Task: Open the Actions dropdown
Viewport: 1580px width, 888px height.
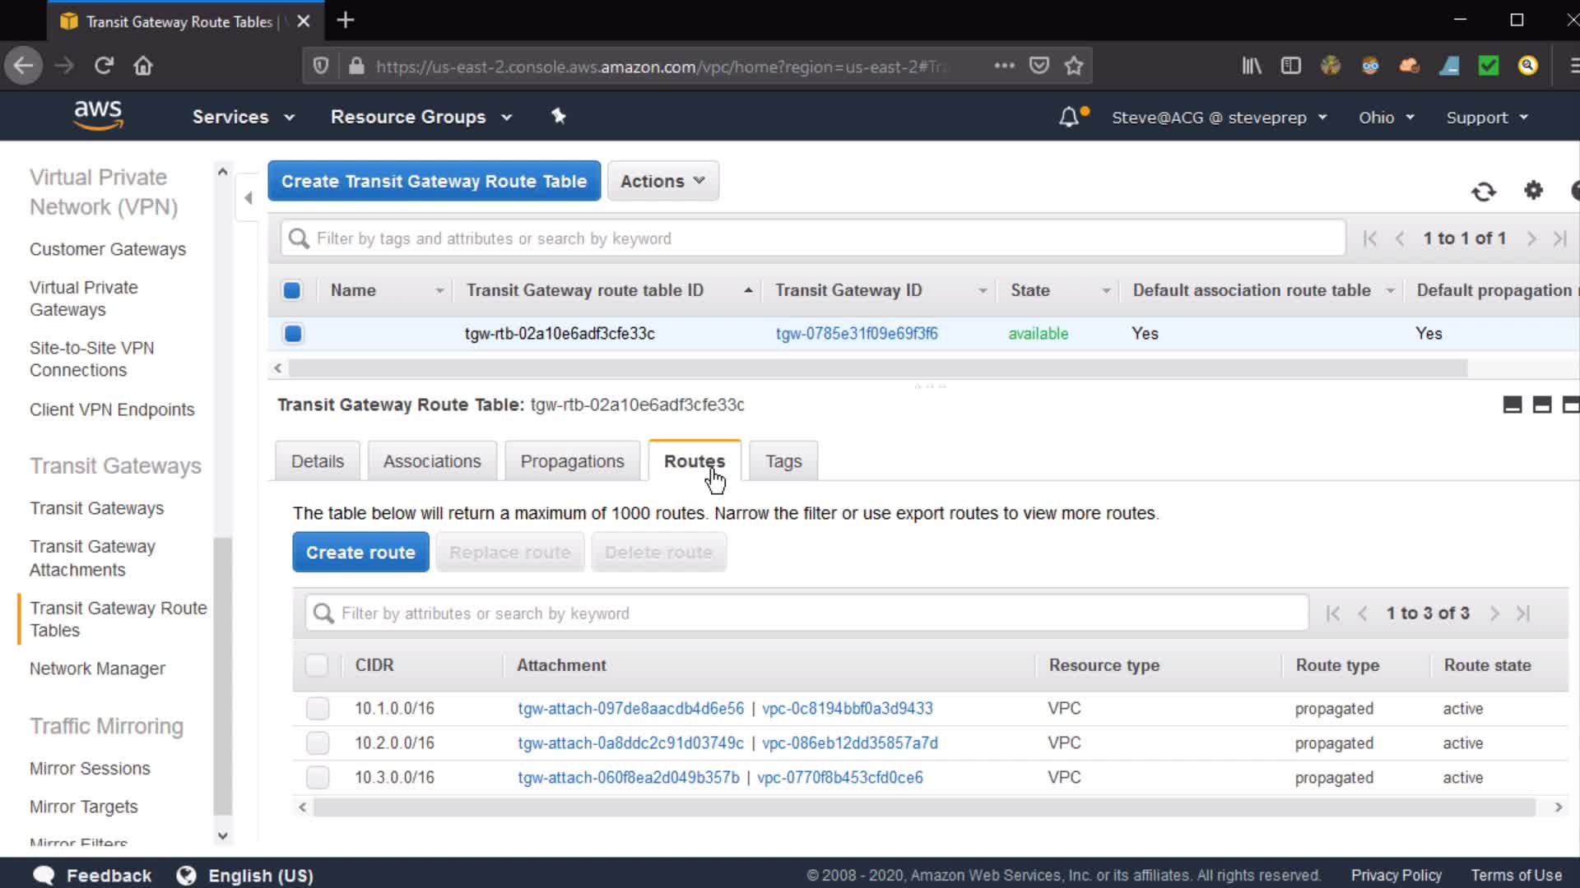Action: click(662, 181)
